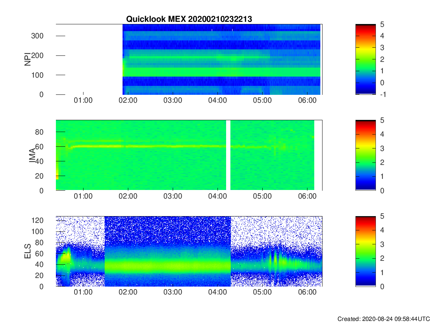Click the white data gap in IMA plot
The image size is (430, 322).
click(x=228, y=155)
